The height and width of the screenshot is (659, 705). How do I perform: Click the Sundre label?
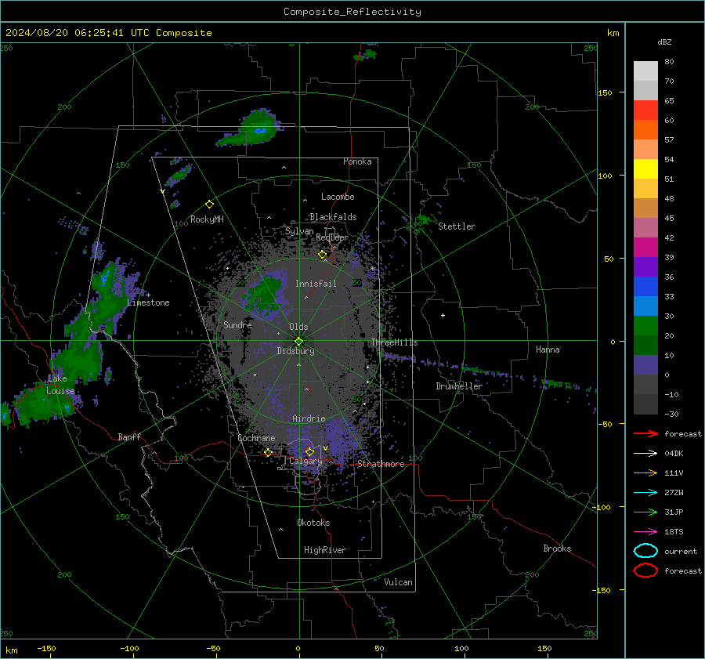click(237, 324)
